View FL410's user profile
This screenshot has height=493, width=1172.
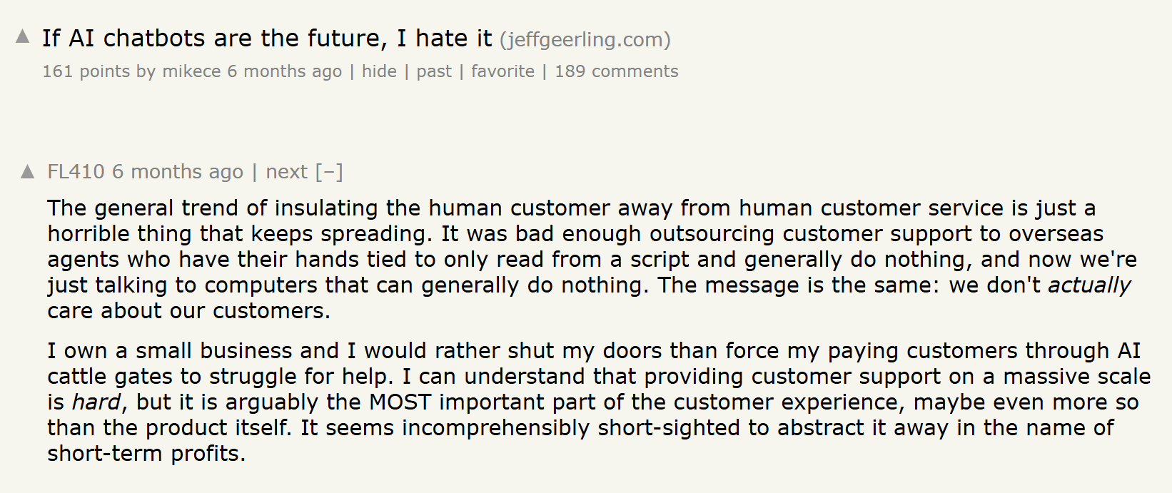(76, 172)
